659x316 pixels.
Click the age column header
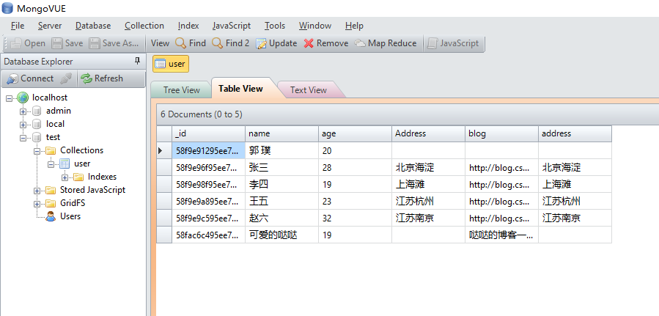tap(355, 133)
